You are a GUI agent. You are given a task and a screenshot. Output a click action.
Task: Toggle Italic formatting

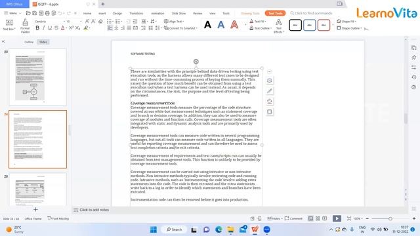[x=44, y=28]
